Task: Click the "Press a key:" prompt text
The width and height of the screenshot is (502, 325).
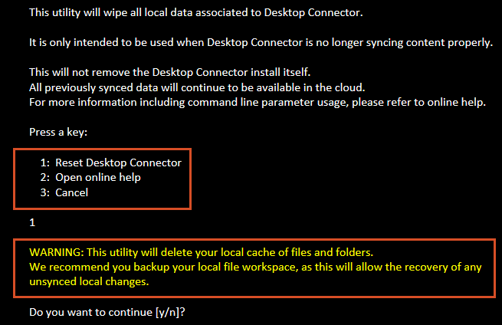Action: click(58, 132)
